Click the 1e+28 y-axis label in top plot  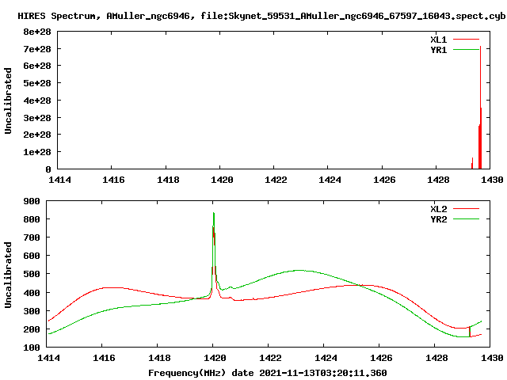tap(37, 152)
